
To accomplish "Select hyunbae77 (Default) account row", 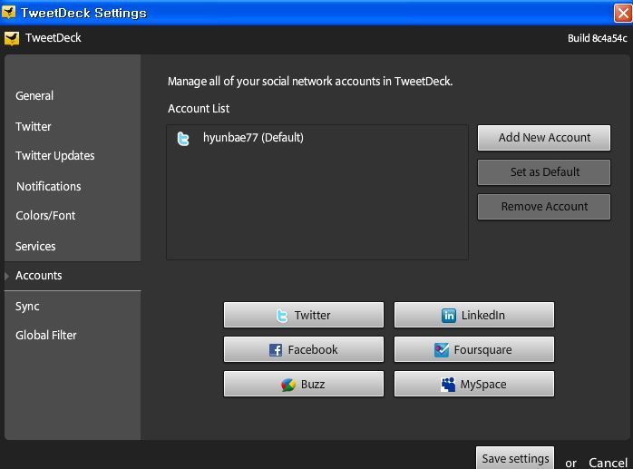I will point(317,138).
